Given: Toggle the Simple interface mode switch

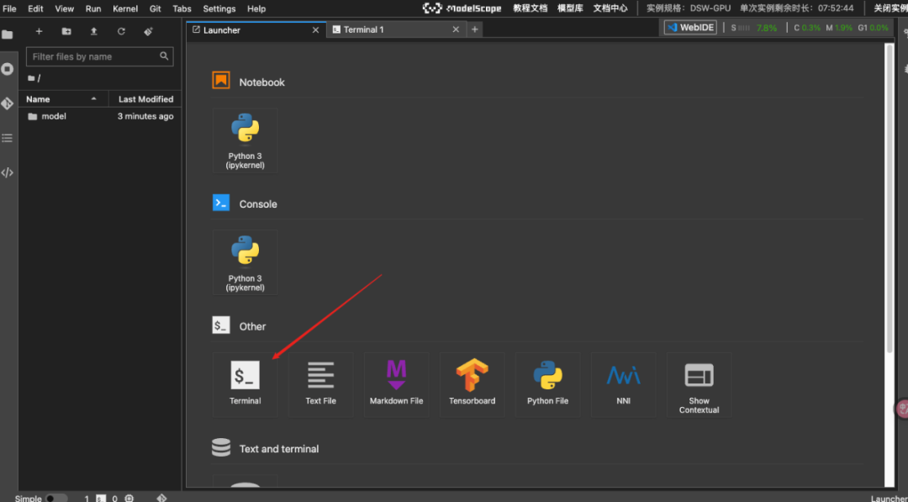Looking at the screenshot, I should (56, 498).
